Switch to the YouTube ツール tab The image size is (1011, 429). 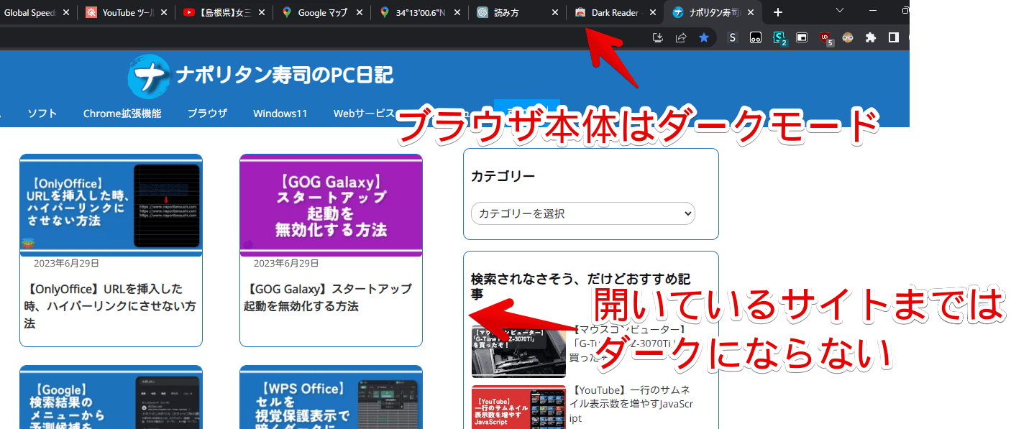click(x=125, y=13)
